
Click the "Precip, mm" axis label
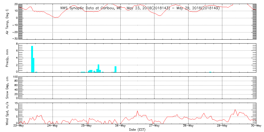click(x=7, y=58)
